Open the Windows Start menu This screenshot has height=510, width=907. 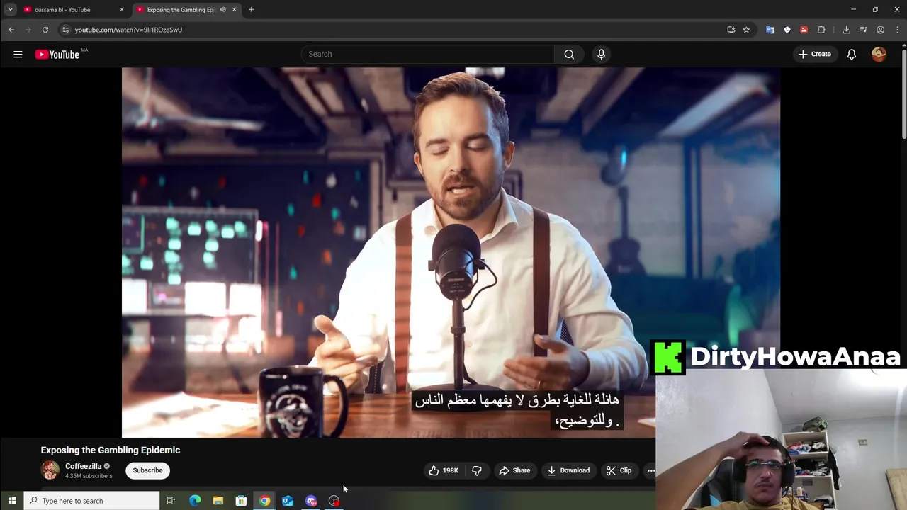pos(12,501)
